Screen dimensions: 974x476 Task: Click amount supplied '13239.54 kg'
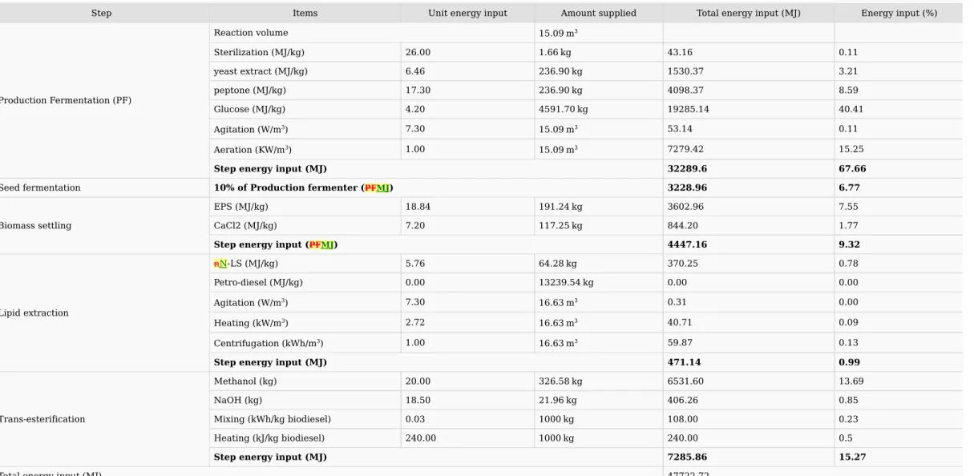[566, 283]
